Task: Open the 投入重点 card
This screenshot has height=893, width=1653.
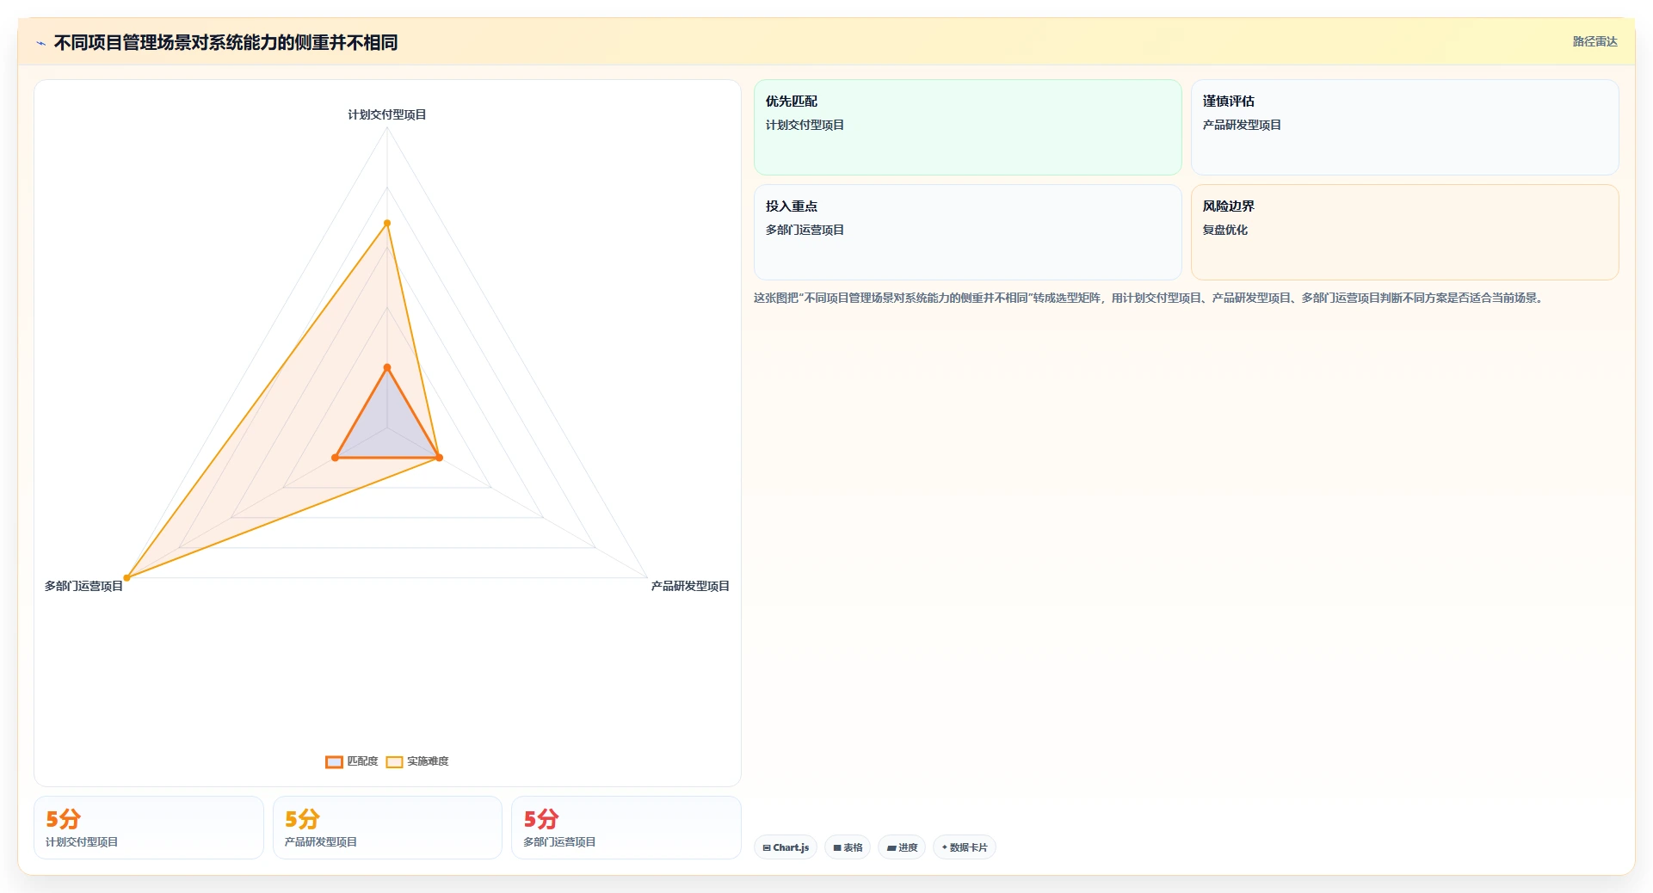Action: (x=968, y=232)
